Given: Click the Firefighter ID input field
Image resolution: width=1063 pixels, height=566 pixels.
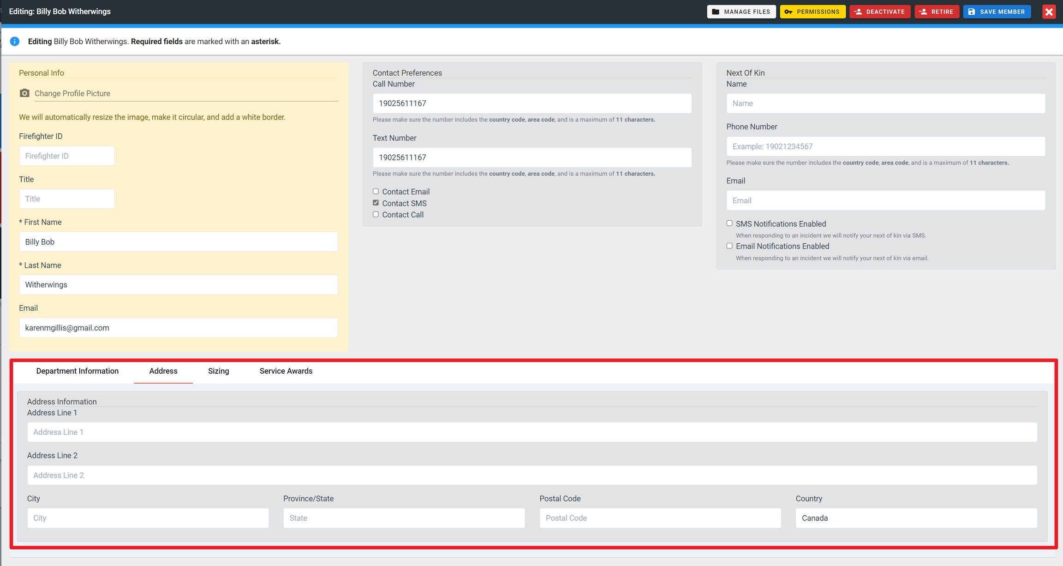Looking at the screenshot, I should tap(66, 156).
